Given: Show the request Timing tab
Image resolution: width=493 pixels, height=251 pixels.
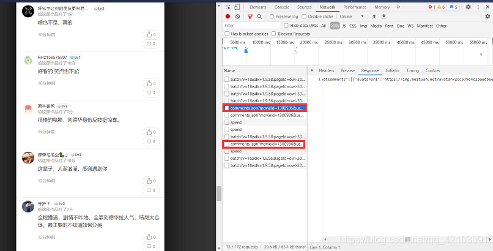Looking at the screenshot, I should tap(412, 70).
